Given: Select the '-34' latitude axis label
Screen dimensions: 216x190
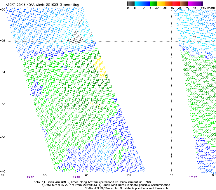Looking at the screenshot, I should (x=3, y=72).
